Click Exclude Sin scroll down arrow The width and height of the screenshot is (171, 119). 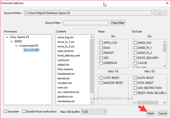[165, 66]
